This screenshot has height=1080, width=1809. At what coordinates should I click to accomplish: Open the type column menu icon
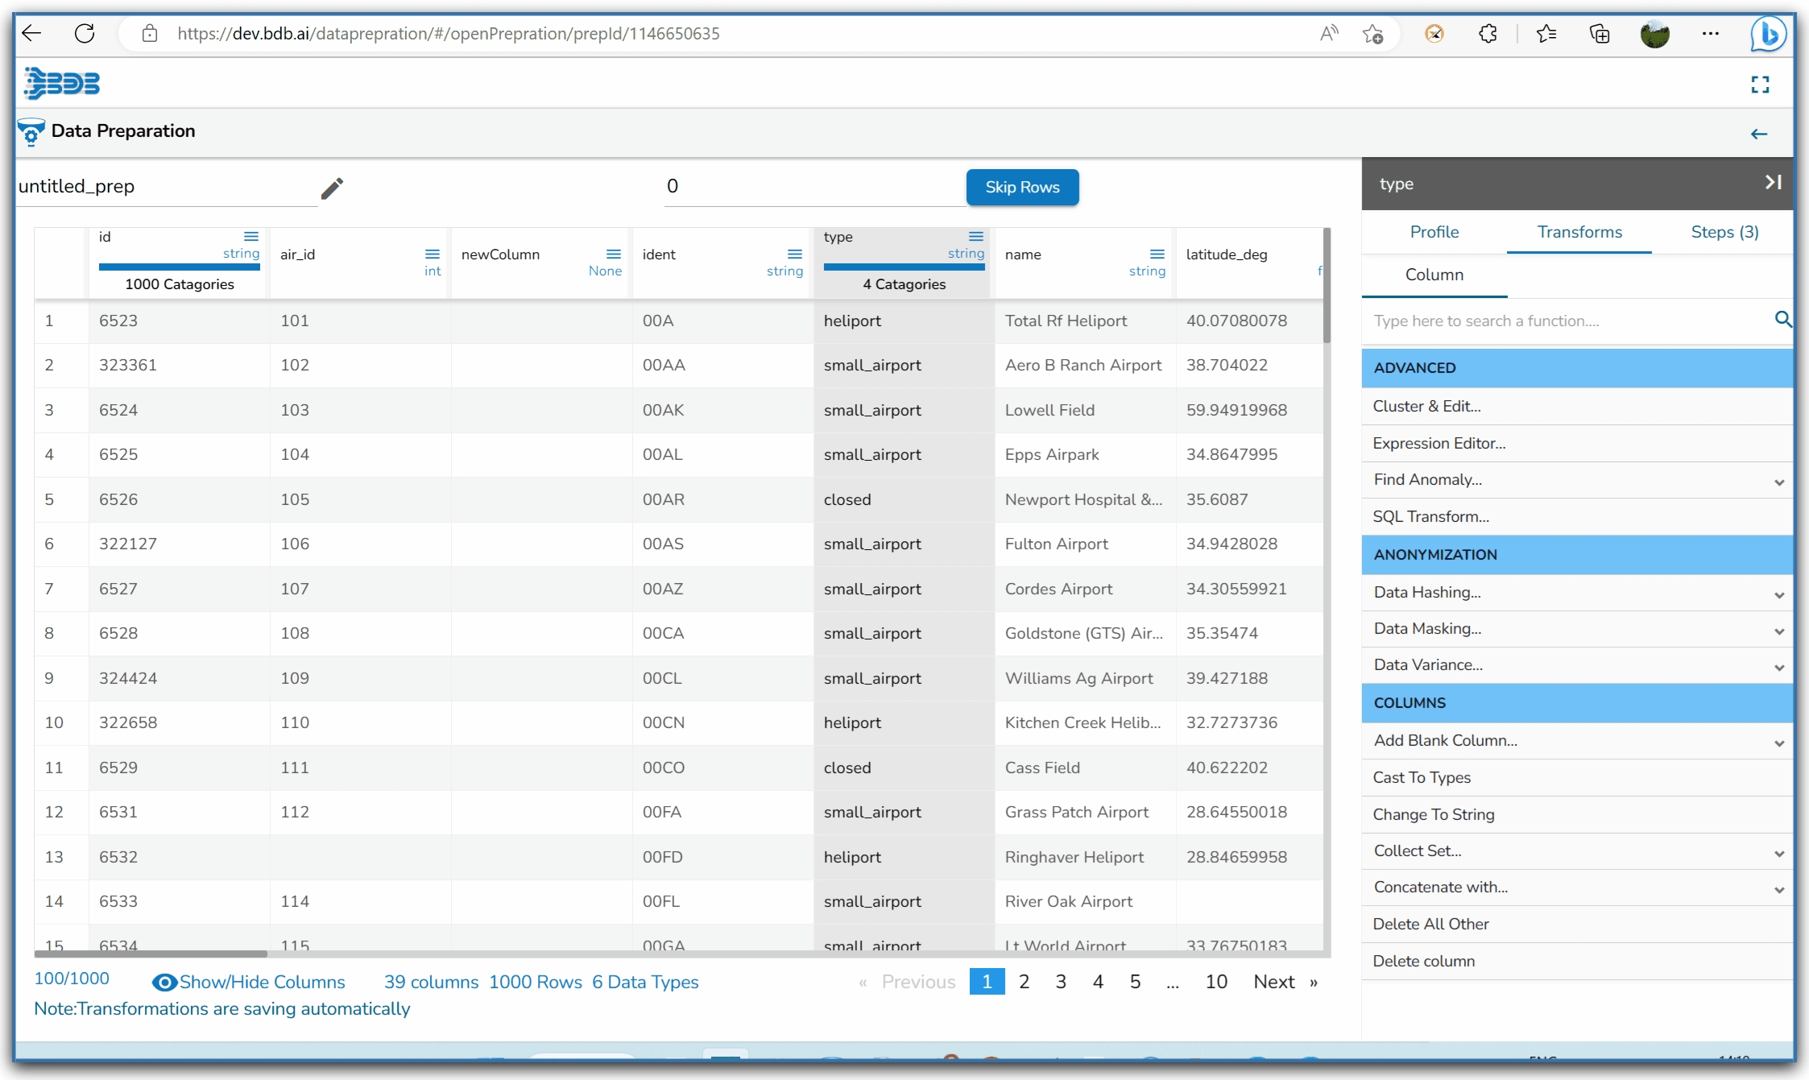pyautogui.click(x=976, y=236)
